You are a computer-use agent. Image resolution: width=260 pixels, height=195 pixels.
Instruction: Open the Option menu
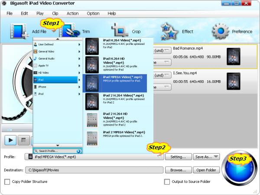pos(93,13)
